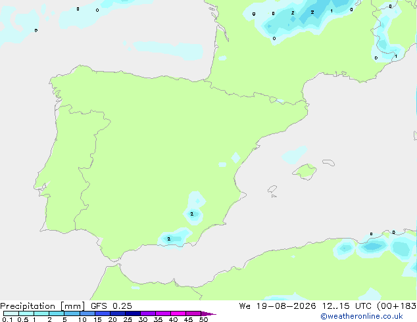Click the legend's over-50 arrow tip
This screenshot has height=322, width=417.
click(x=208, y=313)
